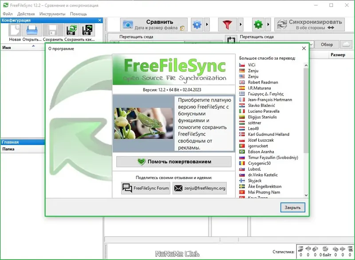The height and width of the screenshot is (260, 355).
Task: Click the paid version promotional text
Action: coord(204,124)
